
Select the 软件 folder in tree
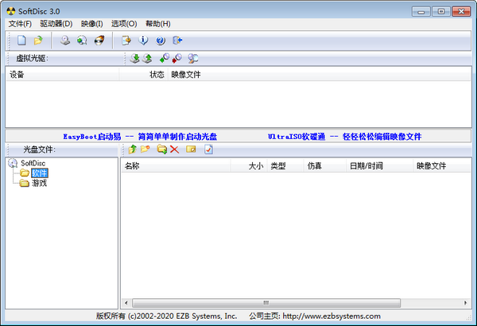[x=39, y=173]
